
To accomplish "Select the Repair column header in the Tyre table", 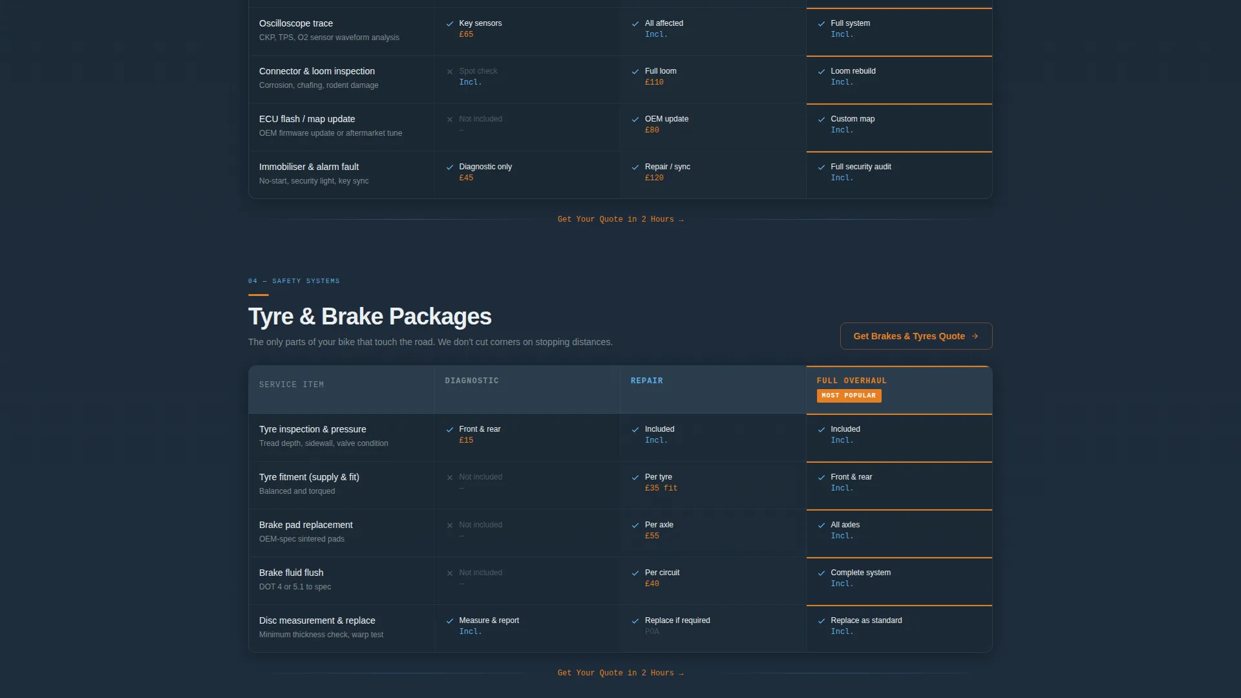I will [647, 381].
